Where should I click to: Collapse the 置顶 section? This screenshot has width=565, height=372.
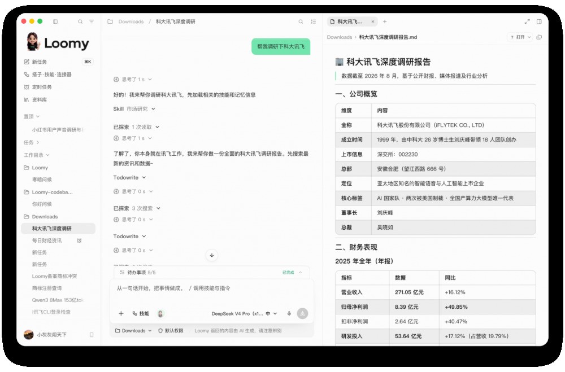coord(32,116)
